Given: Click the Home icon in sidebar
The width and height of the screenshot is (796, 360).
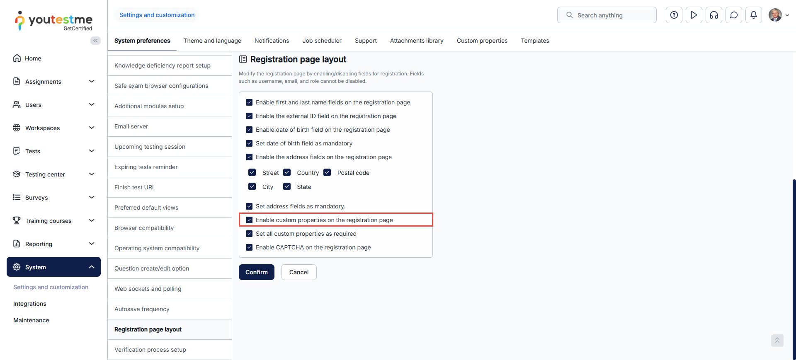Looking at the screenshot, I should pyautogui.click(x=17, y=58).
